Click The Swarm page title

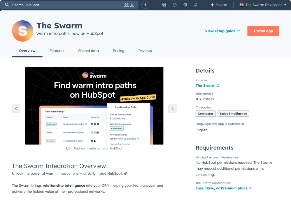coord(59,26)
